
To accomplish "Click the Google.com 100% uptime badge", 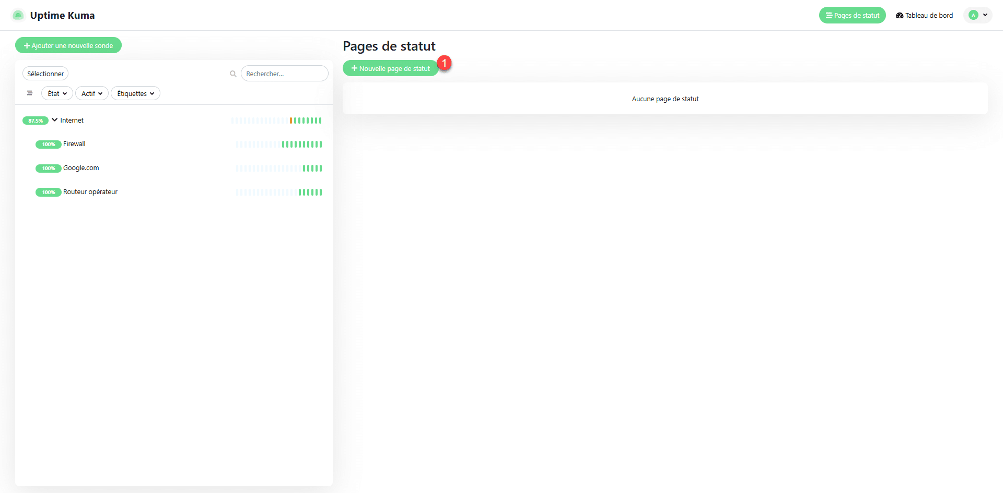I will [48, 169].
